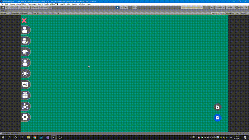Open the Windows Start menu
The width and height of the screenshot is (249, 140).
click(x=3, y=138)
